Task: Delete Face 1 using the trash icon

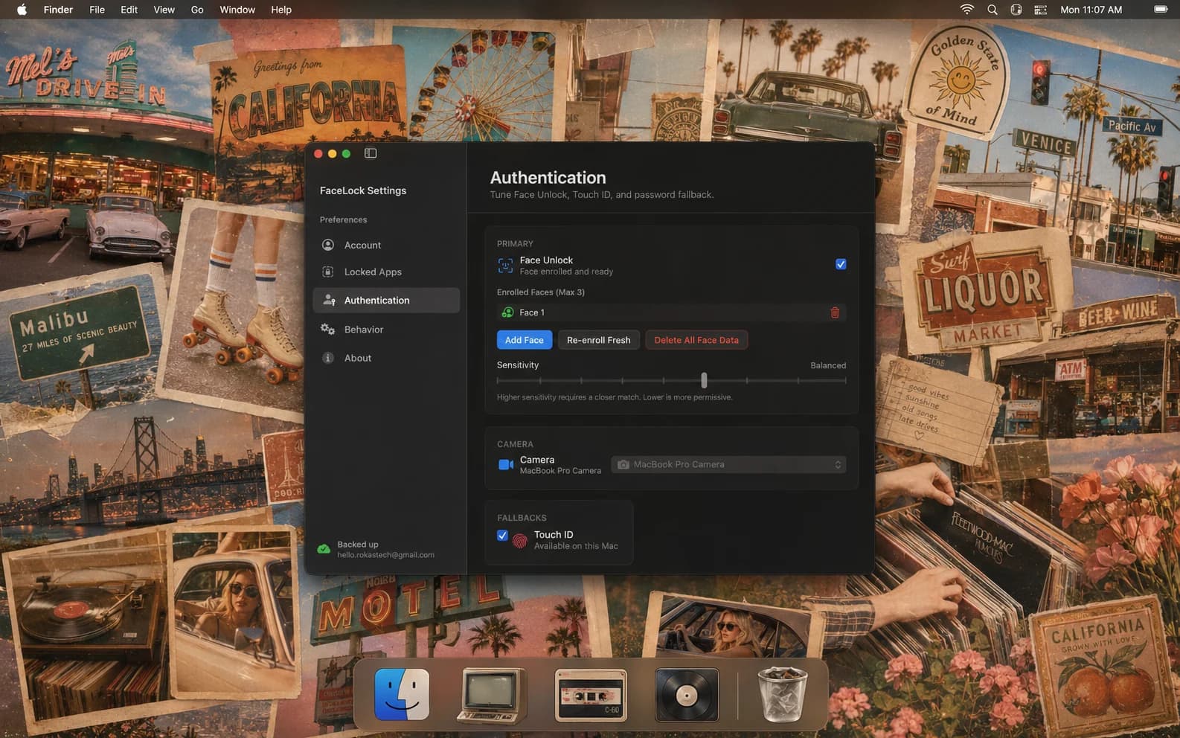Action: pos(835,312)
